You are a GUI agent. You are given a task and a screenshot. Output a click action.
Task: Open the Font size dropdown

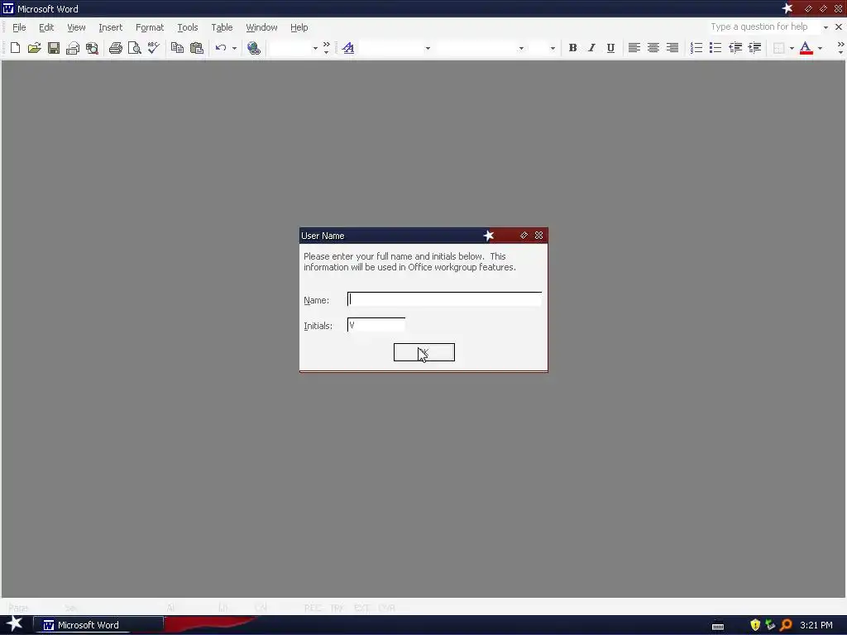(x=553, y=48)
